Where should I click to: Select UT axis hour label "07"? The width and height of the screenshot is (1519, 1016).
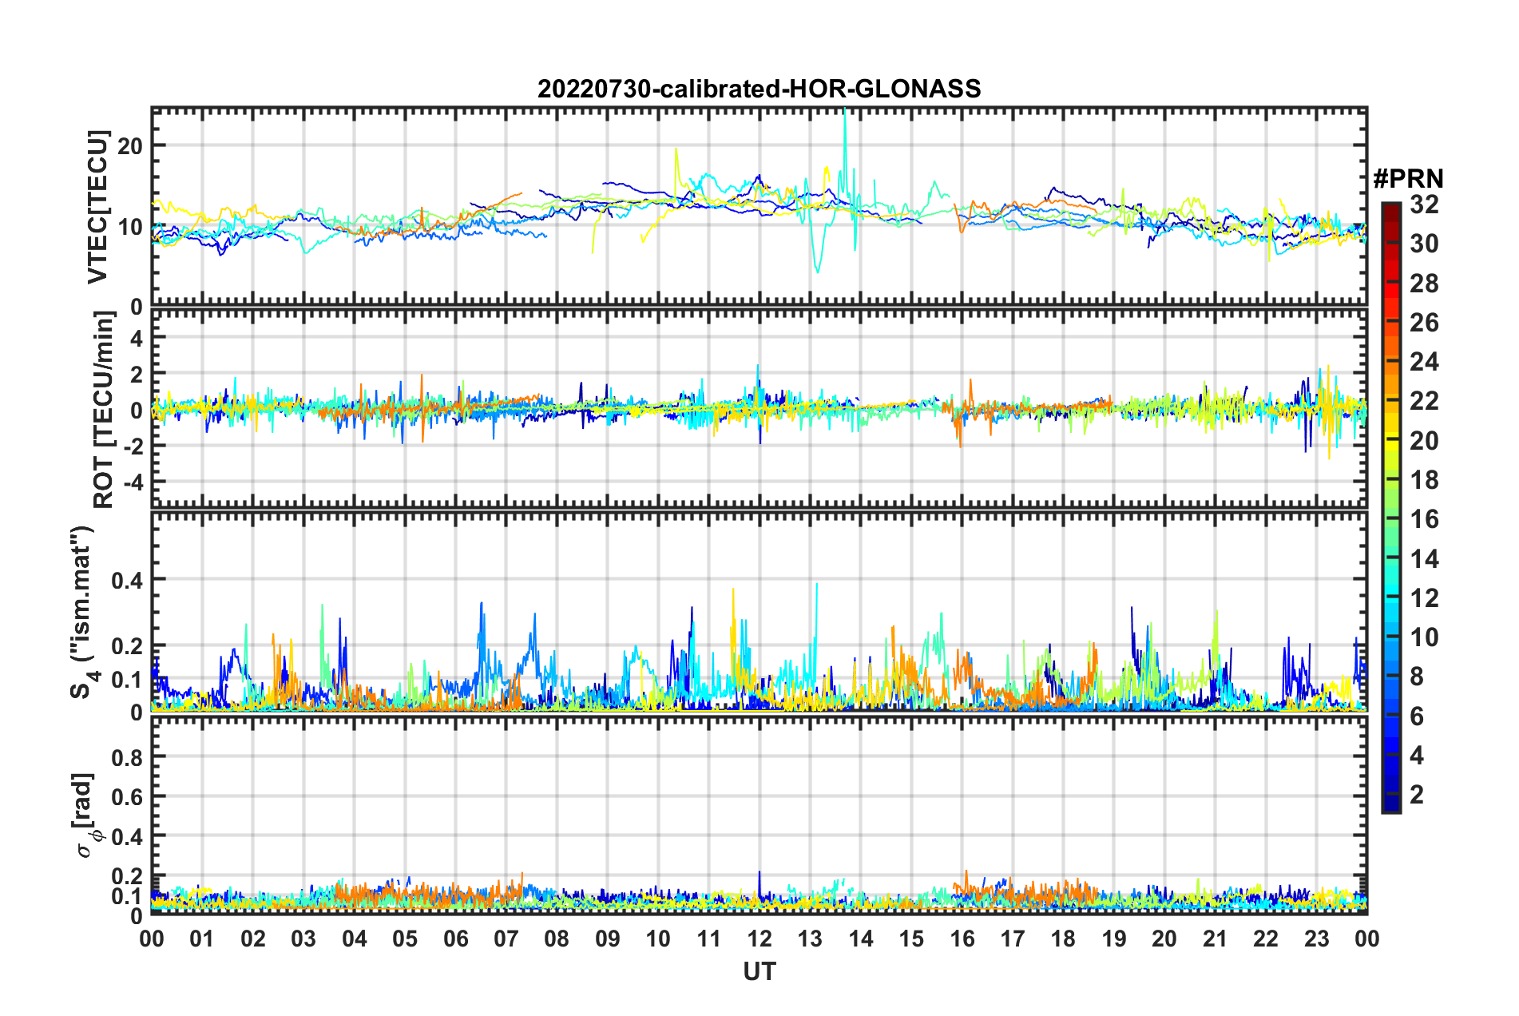[506, 939]
